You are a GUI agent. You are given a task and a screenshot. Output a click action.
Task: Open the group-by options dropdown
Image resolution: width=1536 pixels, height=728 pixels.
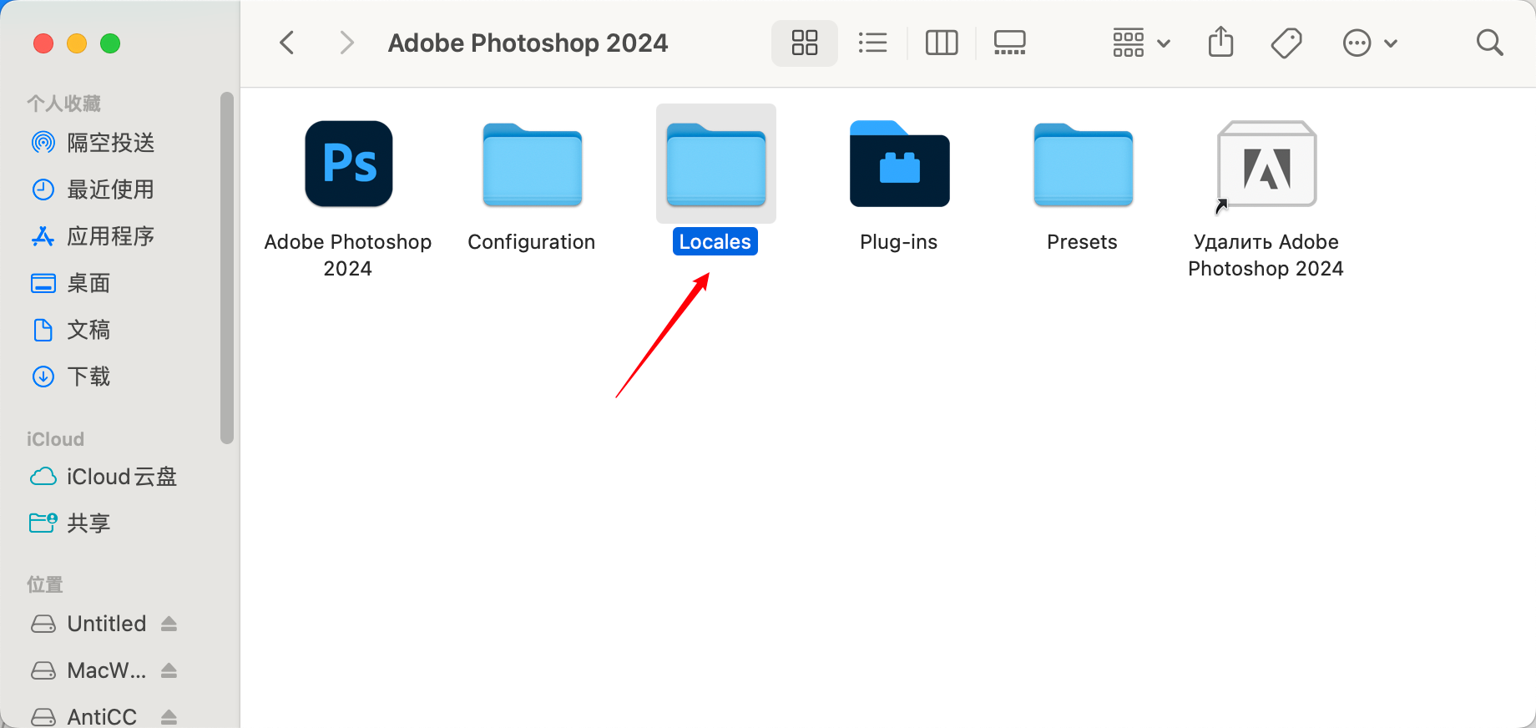point(1141,43)
